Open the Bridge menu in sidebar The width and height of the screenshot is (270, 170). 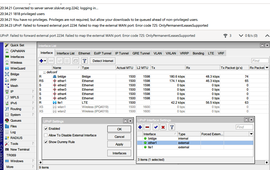14,74
